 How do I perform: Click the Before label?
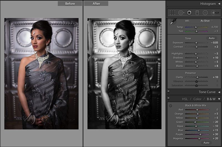point(70,4)
